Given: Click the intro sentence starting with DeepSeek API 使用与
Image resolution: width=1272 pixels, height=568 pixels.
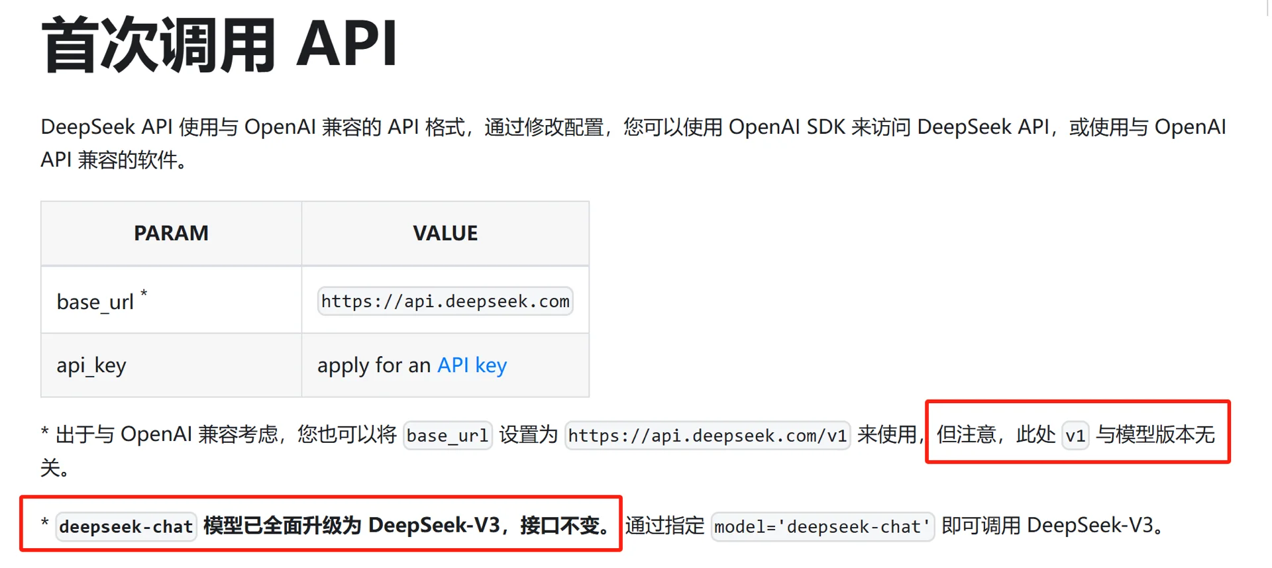Looking at the screenshot, I should 633,143.
